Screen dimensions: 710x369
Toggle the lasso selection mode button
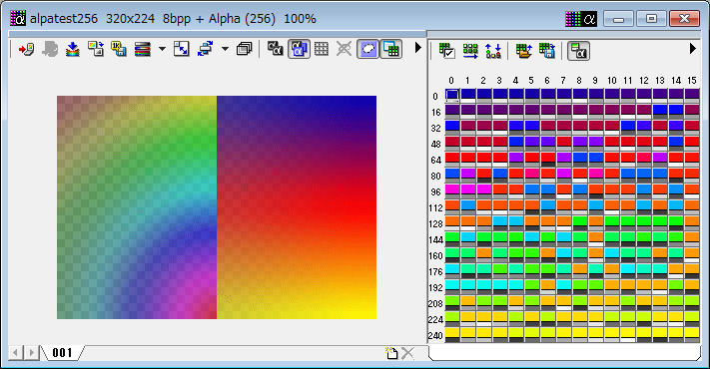(x=367, y=49)
